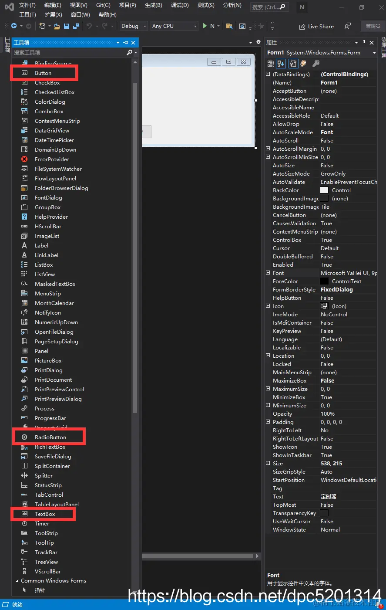Select the PictureBox toolbox item
The width and height of the screenshot is (386, 610).
click(x=48, y=361)
